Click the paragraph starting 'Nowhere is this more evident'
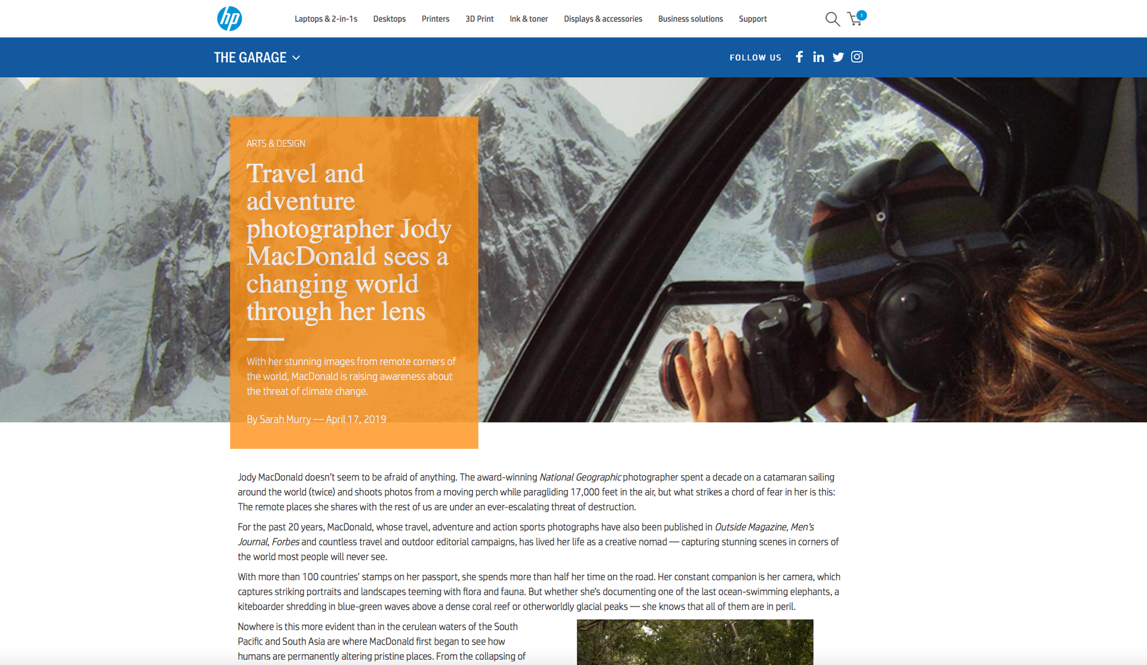Image resolution: width=1147 pixels, height=665 pixels. coord(382,642)
